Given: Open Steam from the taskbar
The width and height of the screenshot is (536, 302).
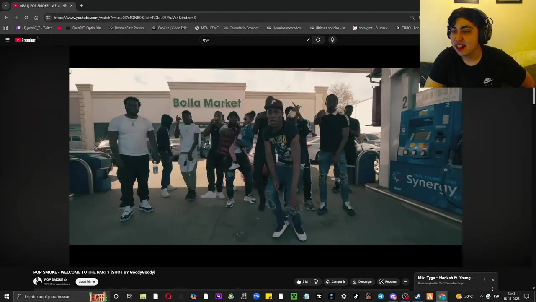Looking at the screenshot, I should 417,297.
